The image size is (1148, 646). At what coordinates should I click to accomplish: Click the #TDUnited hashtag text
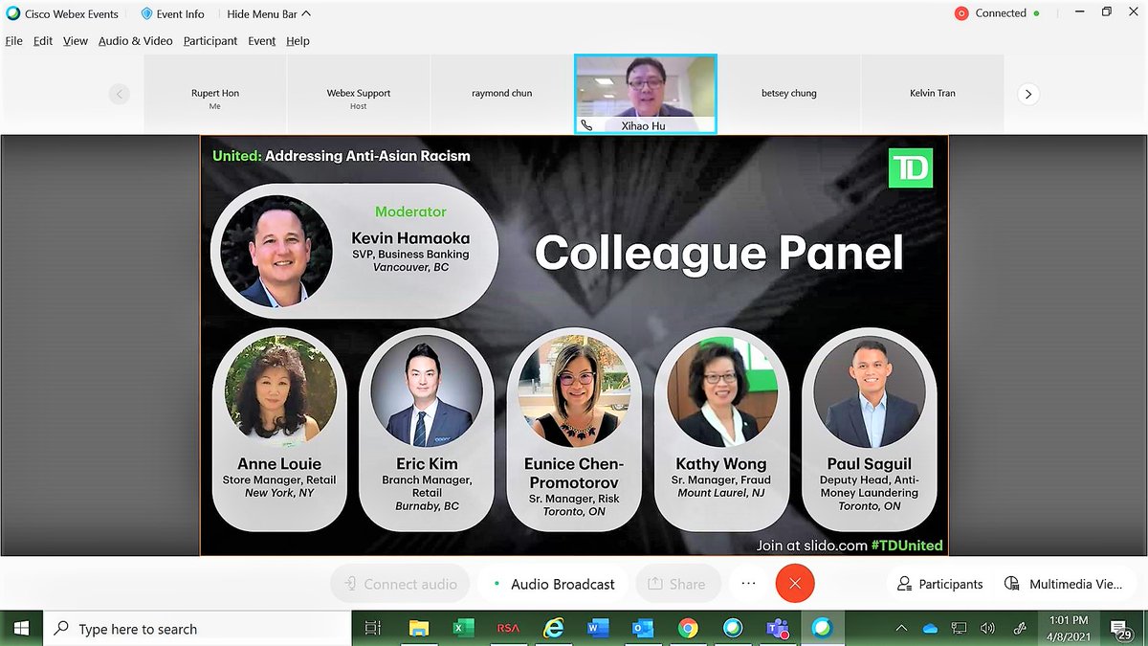pyautogui.click(x=906, y=546)
